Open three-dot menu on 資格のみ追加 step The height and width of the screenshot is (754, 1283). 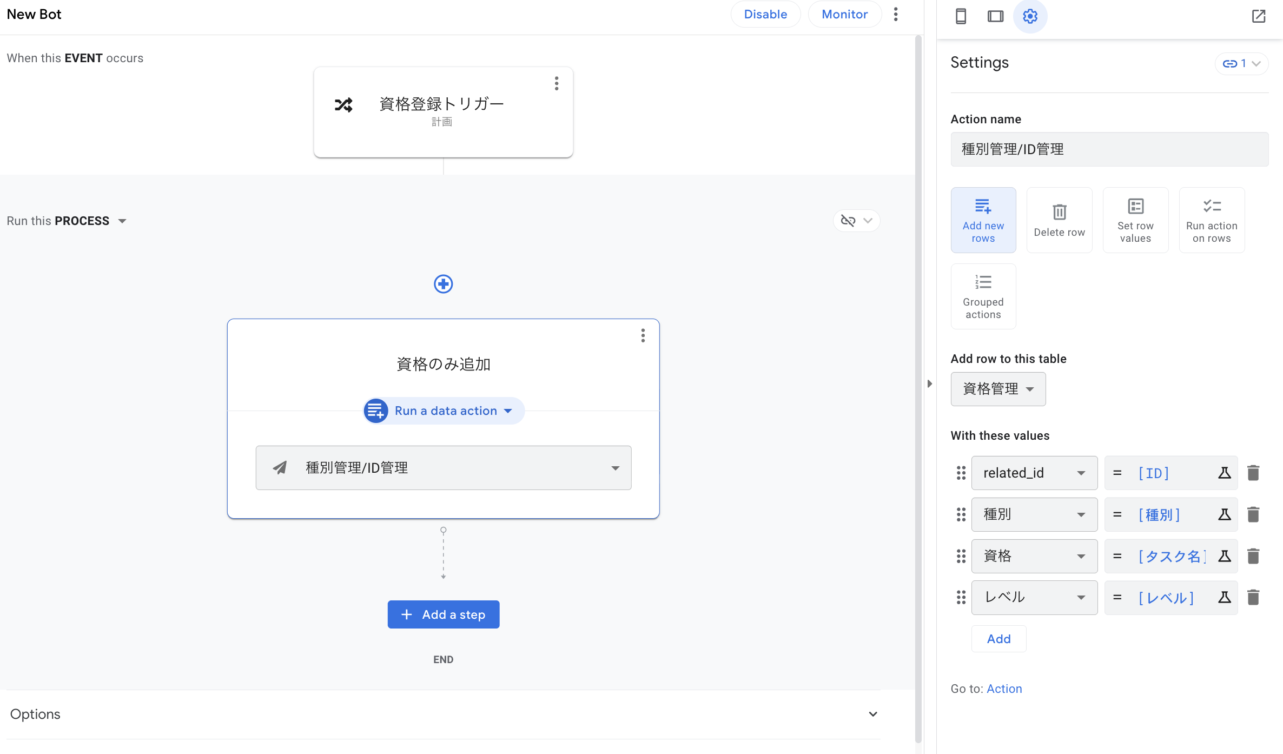[x=643, y=336]
